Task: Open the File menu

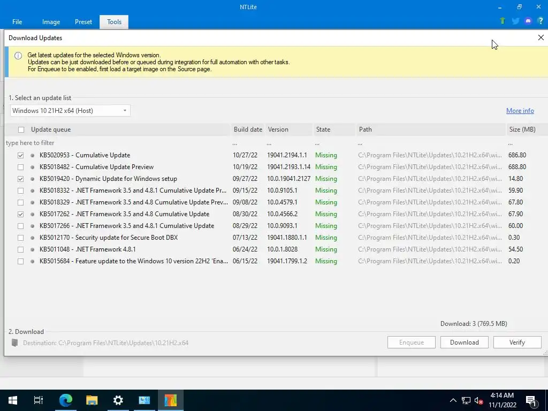Action: (17, 21)
